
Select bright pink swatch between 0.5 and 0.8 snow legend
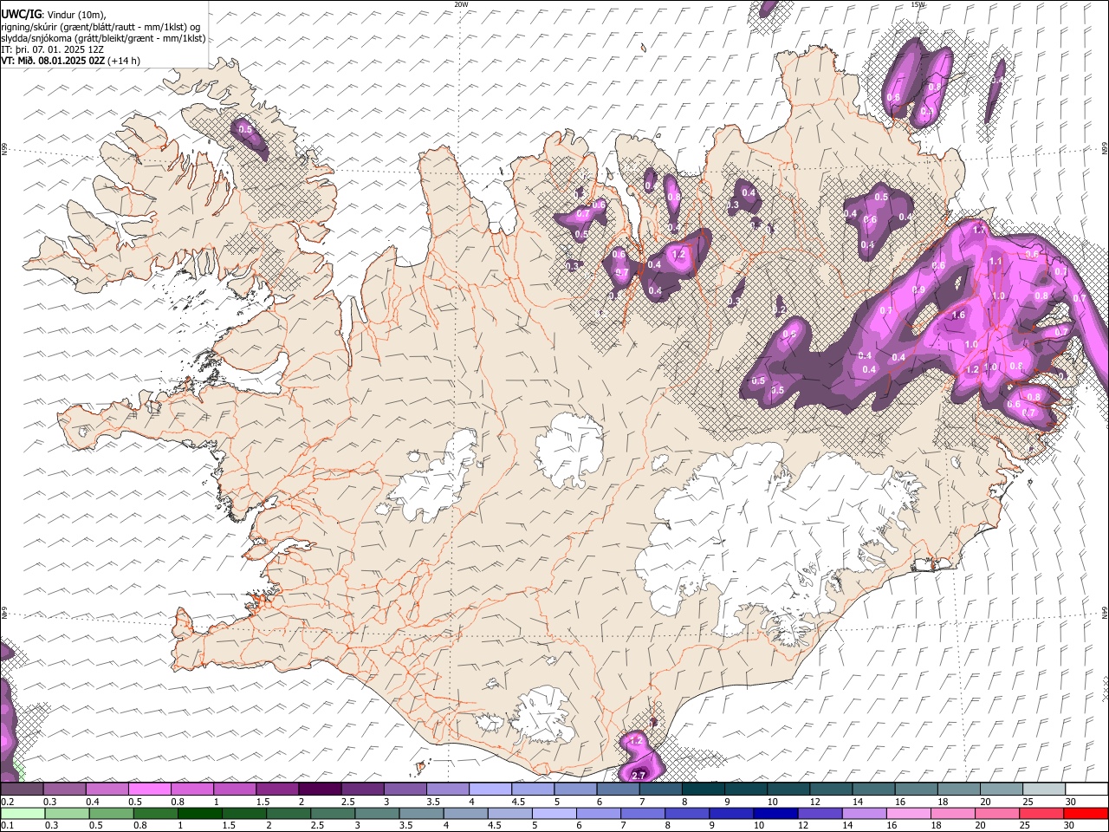point(150,790)
